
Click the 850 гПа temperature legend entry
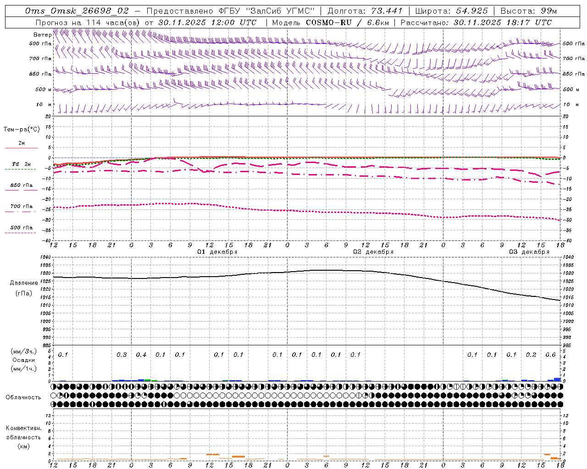[21, 185]
